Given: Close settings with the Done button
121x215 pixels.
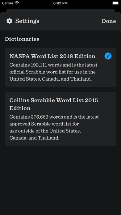Looking at the screenshot, I should click(109, 21).
